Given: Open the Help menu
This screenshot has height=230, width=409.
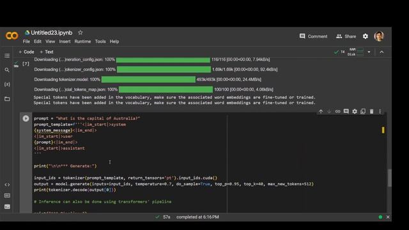Looking at the screenshot, I should pyautogui.click(x=114, y=42).
